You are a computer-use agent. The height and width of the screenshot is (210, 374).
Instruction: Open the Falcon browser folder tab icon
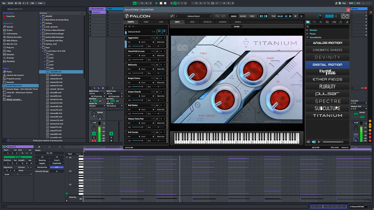coord(308,22)
